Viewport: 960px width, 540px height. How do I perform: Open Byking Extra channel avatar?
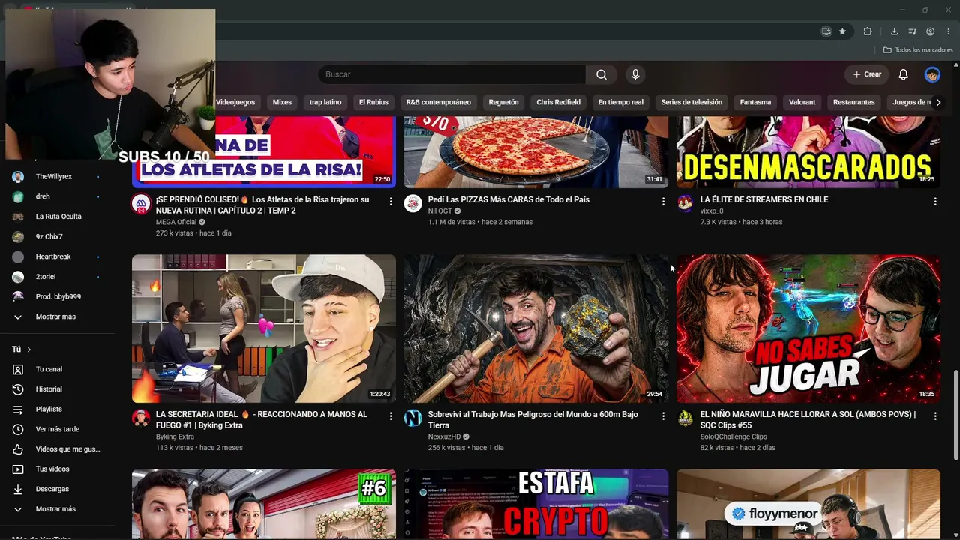pos(141,418)
